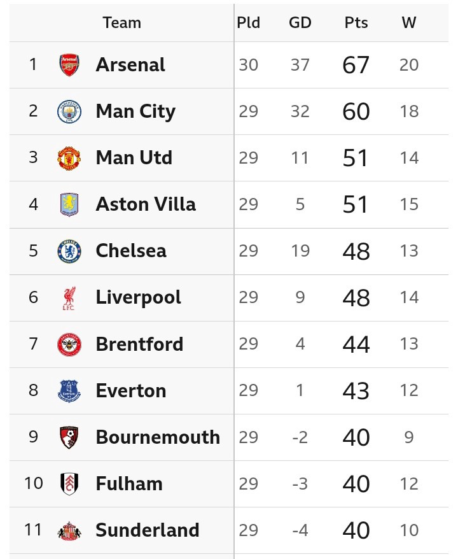
Task: Click Arsenal's 67 points value
Action: [x=356, y=65]
